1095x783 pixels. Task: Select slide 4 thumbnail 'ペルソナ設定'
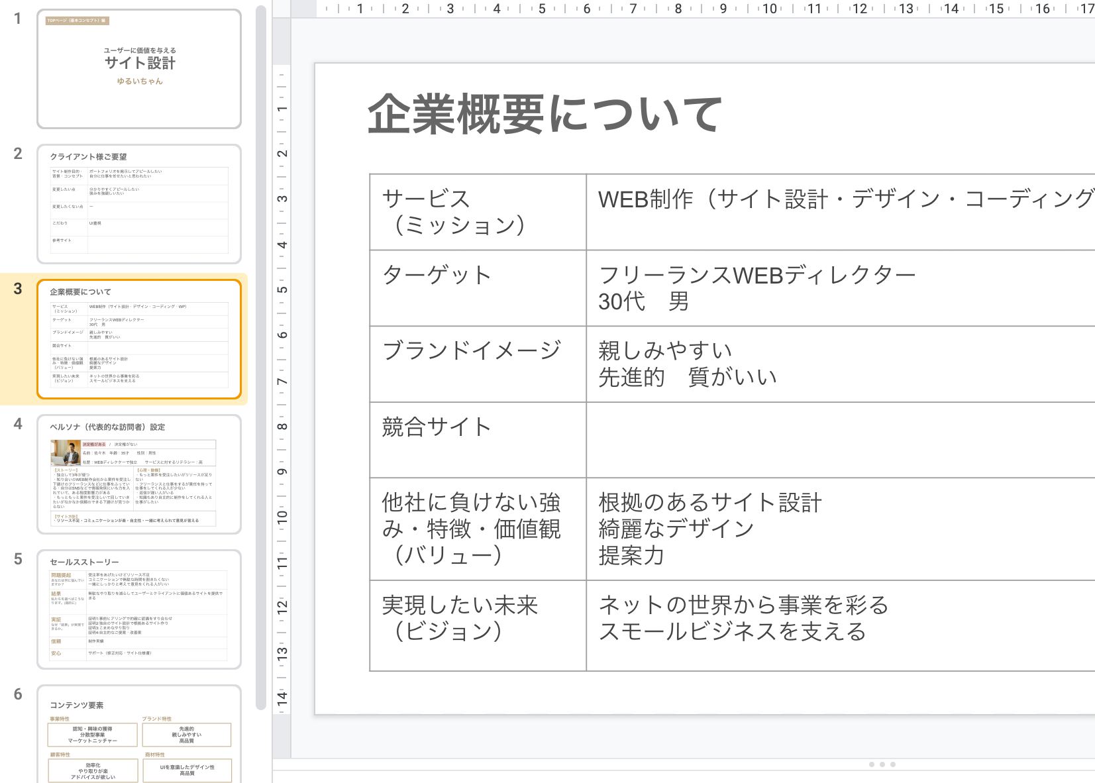139,474
